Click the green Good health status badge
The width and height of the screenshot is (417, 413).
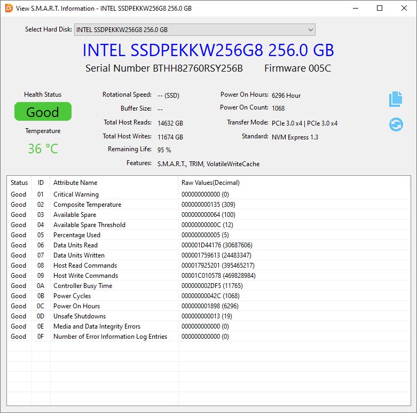43,112
